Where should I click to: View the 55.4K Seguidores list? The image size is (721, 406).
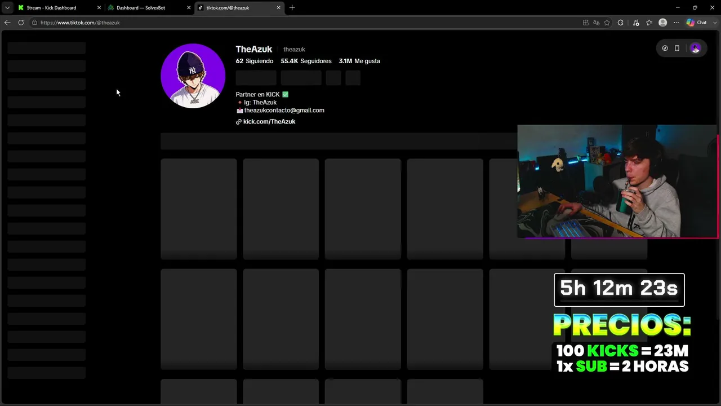306,61
